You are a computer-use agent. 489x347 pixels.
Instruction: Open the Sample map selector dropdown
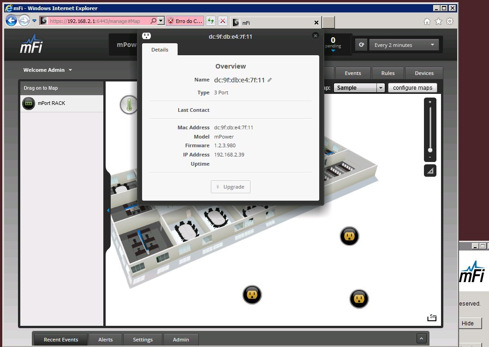coord(360,88)
